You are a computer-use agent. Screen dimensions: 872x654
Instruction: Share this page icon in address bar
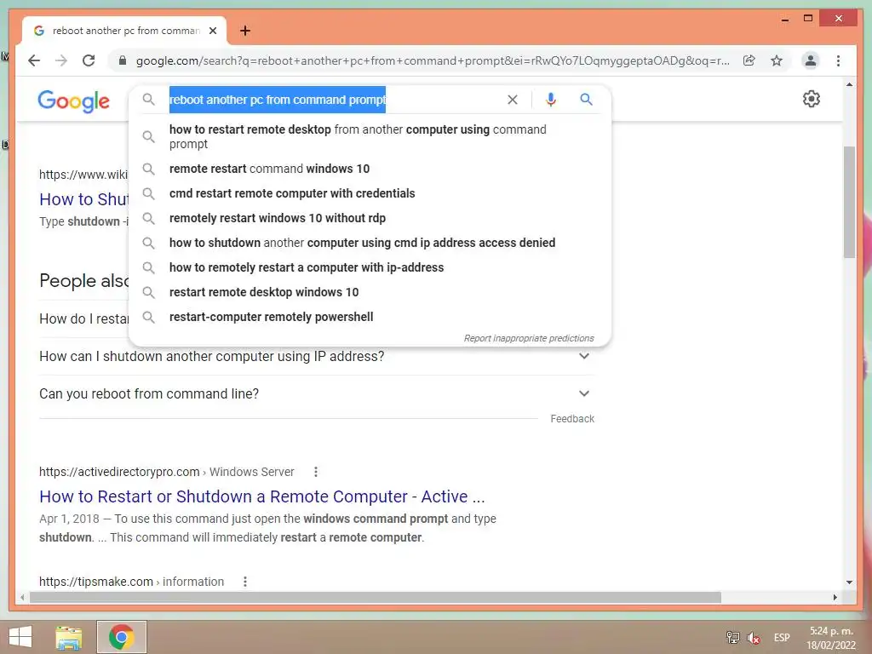[749, 60]
